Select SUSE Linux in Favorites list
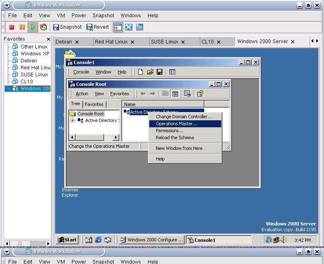The height and width of the screenshot is (264, 324). [x=34, y=74]
